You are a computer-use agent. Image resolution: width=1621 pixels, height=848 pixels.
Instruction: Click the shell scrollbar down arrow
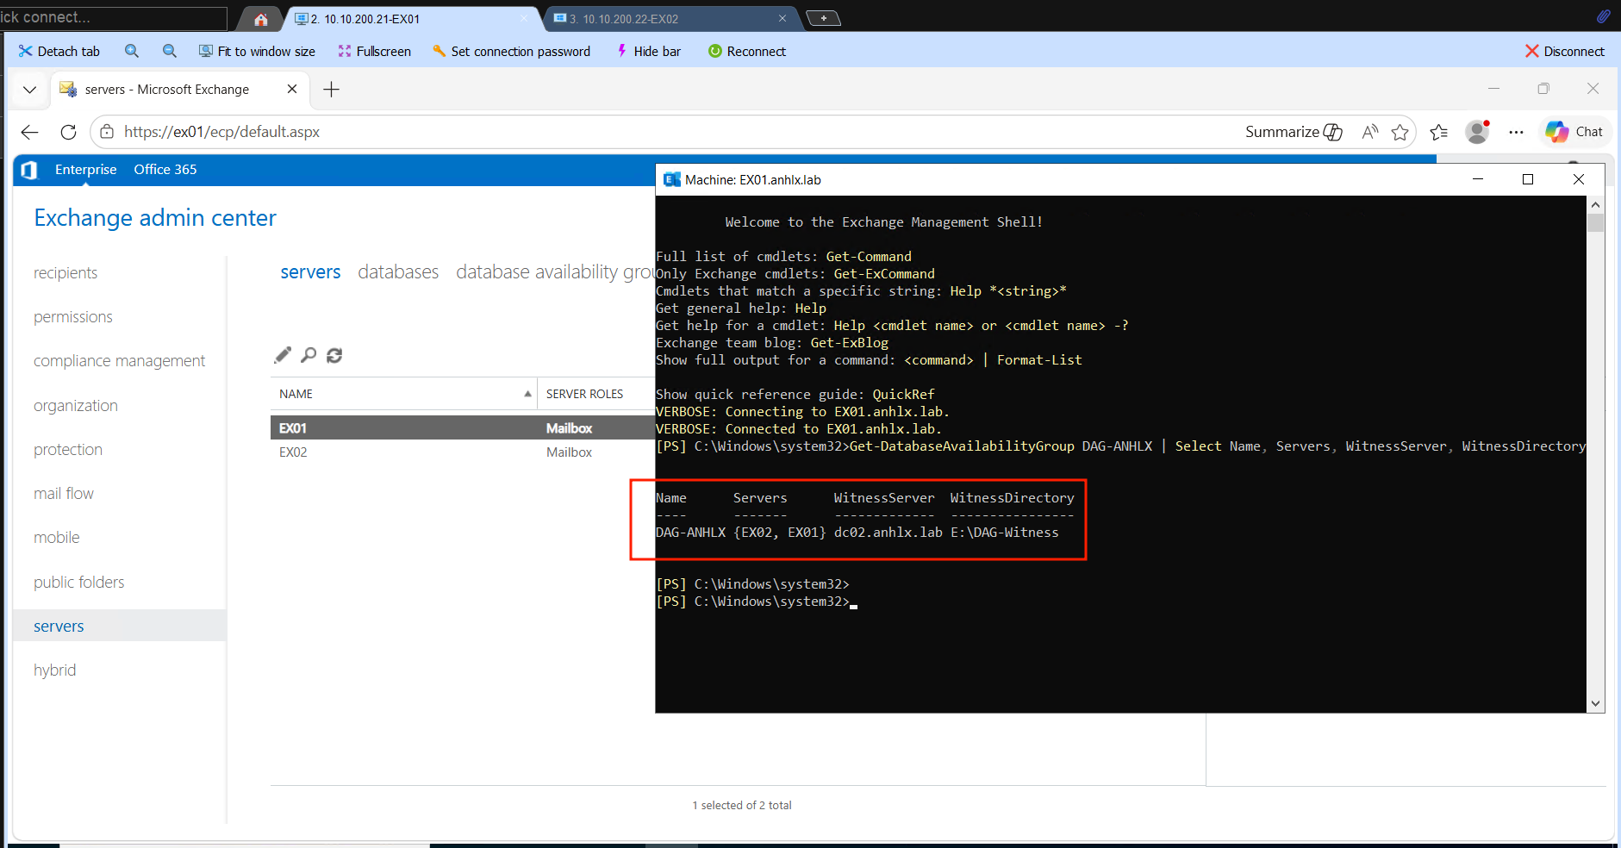point(1595,703)
